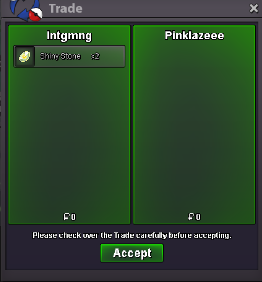Click the Trade title text
Image resolution: width=262 pixels, height=282 pixels.
tap(65, 8)
